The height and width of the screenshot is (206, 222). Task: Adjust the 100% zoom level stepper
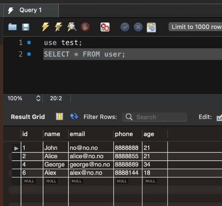39,98
